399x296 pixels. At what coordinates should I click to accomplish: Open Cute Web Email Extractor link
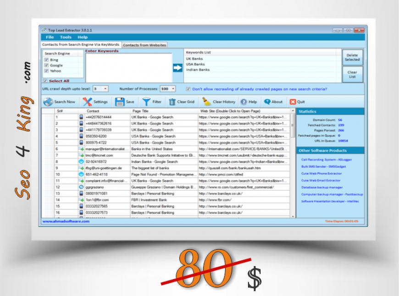[x=321, y=180]
